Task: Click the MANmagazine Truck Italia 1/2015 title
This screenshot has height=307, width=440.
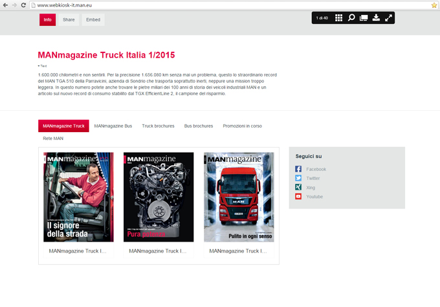Action: click(106, 55)
